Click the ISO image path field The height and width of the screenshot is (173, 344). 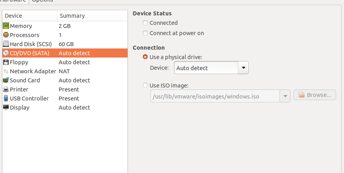coord(215,95)
